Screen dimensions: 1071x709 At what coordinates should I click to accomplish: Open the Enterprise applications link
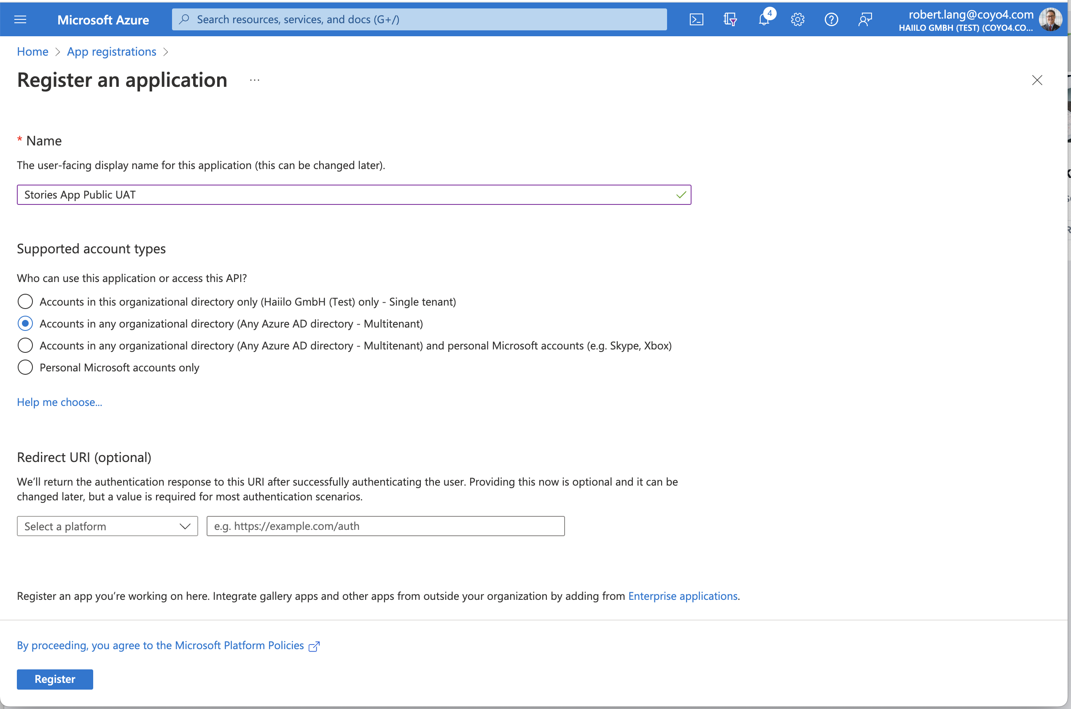click(x=683, y=596)
